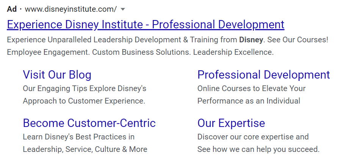Click the "Discover our core expertise and" text
348x164 pixels.
point(253,137)
